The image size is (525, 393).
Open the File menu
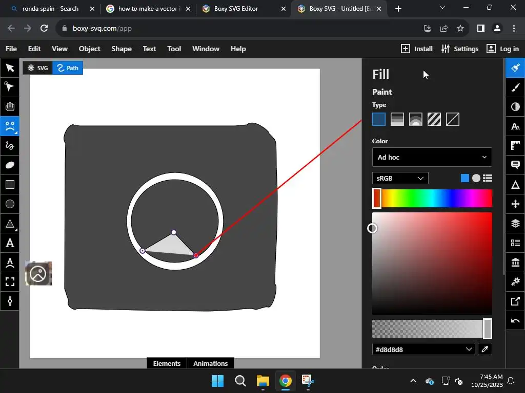pyautogui.click(x=11, y=49)
